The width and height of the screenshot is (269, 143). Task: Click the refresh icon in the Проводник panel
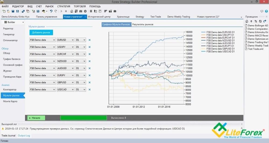pyautogui.click(x=260, y=21)
